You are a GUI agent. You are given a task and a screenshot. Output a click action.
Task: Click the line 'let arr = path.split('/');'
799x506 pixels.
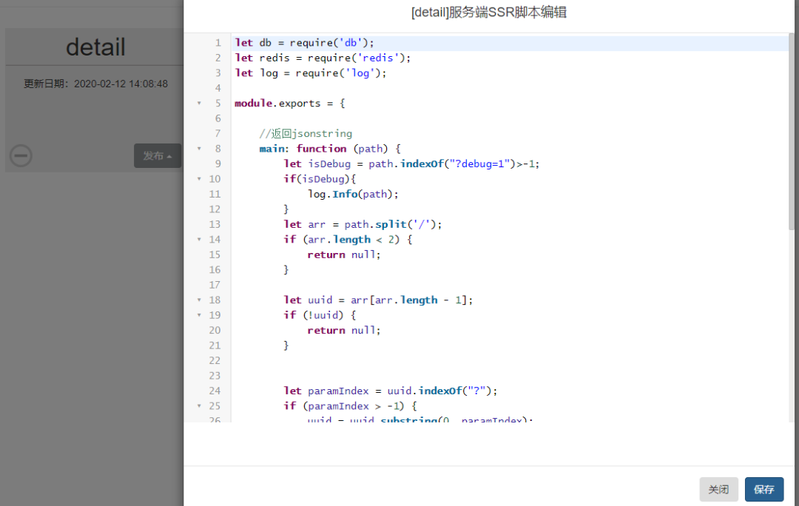(363, 224)
